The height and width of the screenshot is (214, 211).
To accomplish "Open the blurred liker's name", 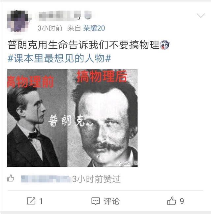I will [x=46, y=179].
